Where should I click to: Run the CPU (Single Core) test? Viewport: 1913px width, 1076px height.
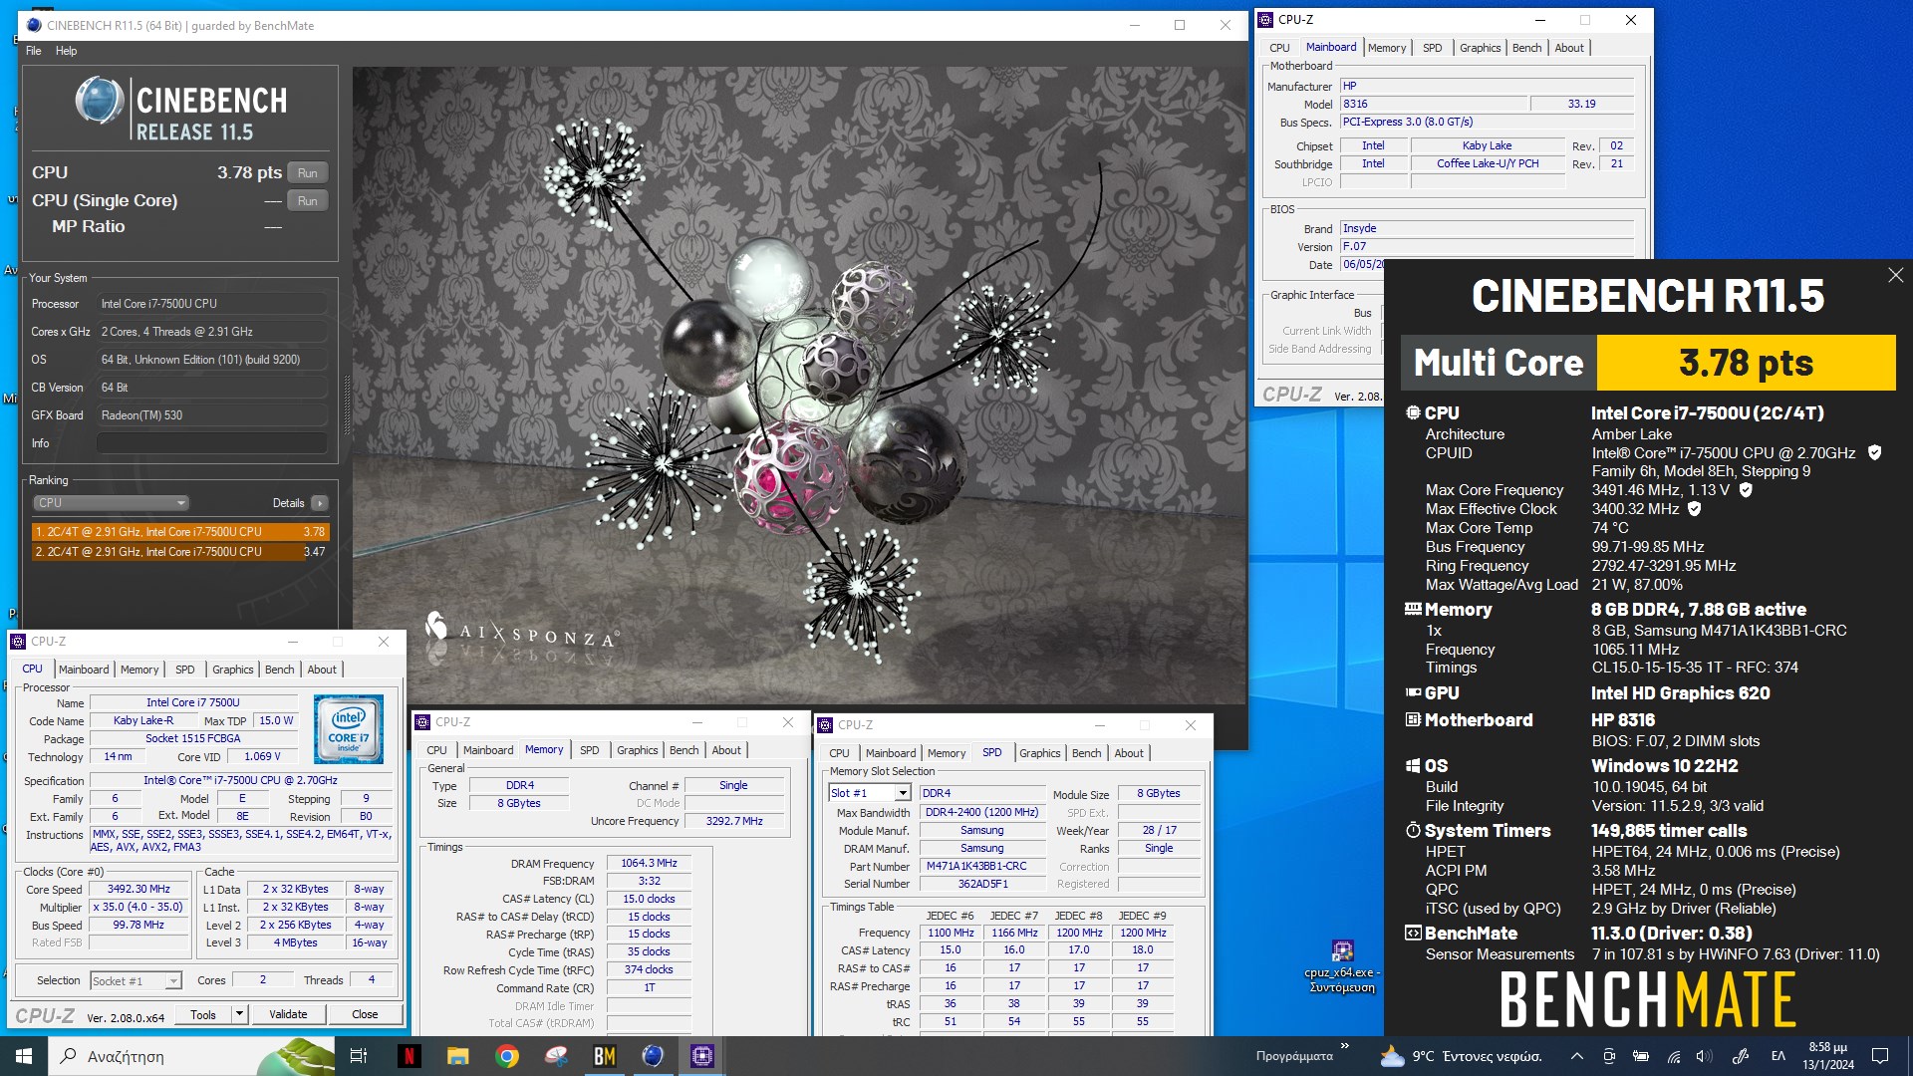[308, 200]
